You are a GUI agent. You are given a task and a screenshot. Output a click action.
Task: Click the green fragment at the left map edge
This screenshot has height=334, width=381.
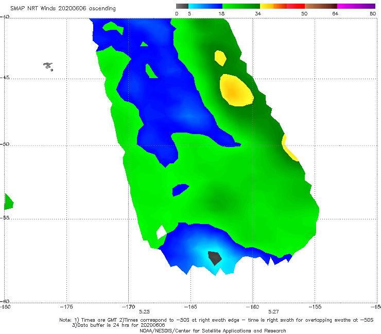[9, 202]
